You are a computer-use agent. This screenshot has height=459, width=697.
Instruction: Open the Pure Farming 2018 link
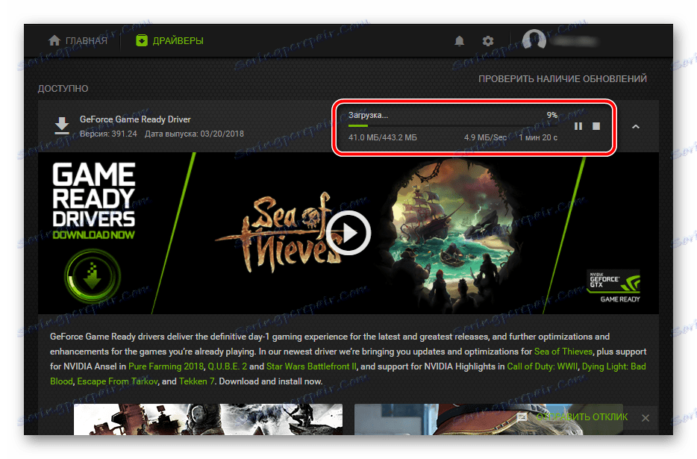pos(166,366)
